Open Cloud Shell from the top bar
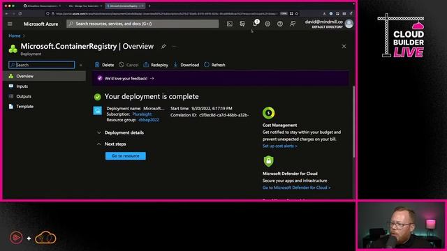This screenshot has width=447, height=251. pos(230,24)
